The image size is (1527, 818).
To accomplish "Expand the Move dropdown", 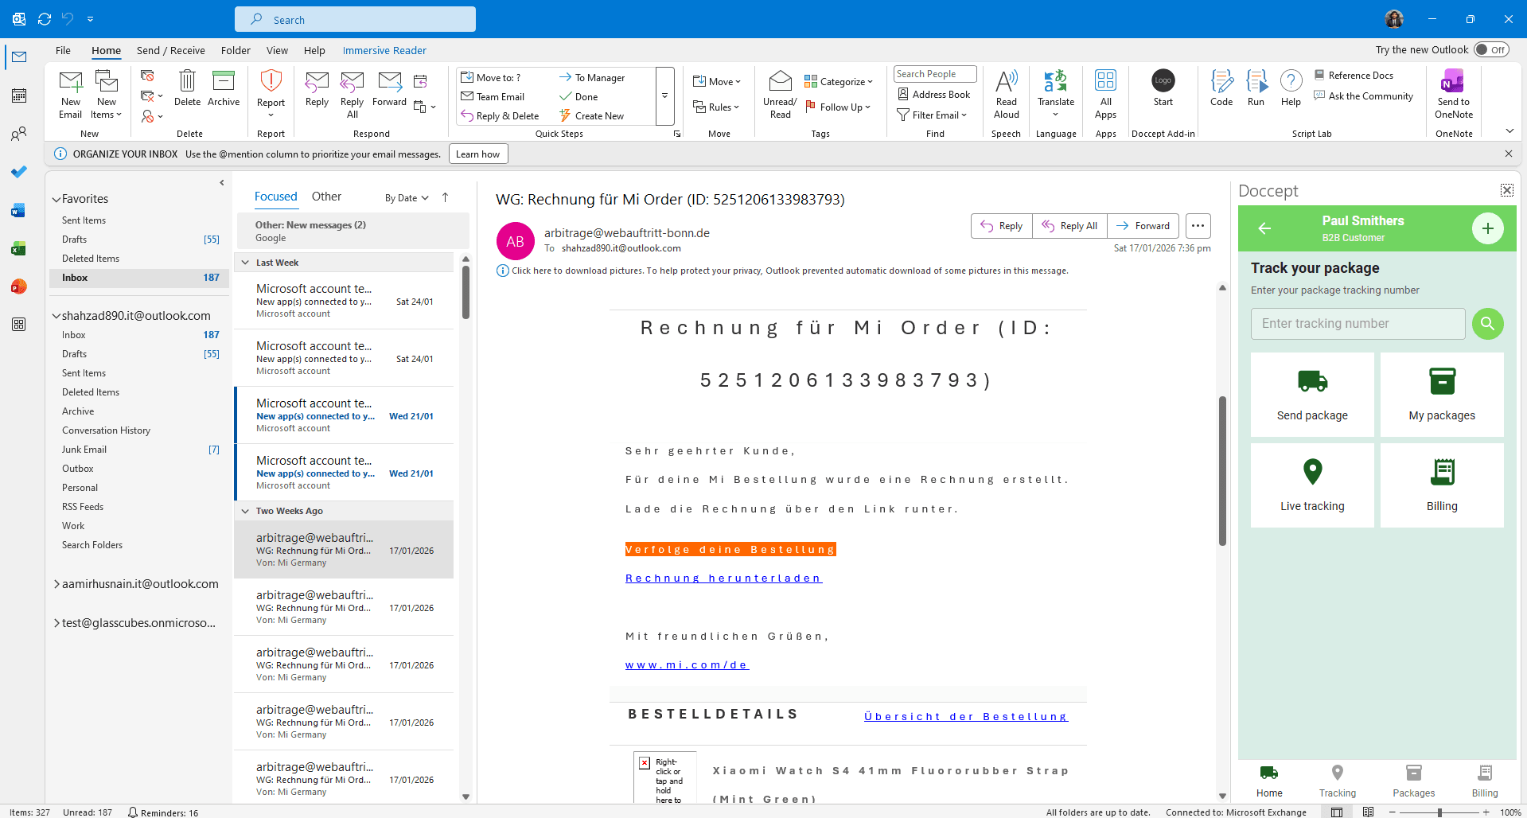I will click(x=717, y=81).
